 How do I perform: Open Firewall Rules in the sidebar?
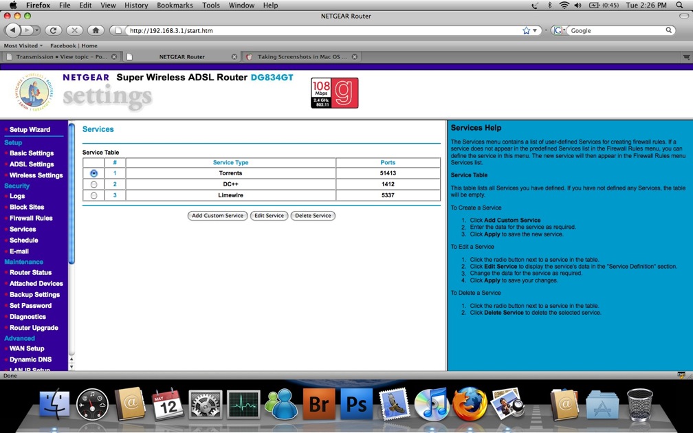31,219
